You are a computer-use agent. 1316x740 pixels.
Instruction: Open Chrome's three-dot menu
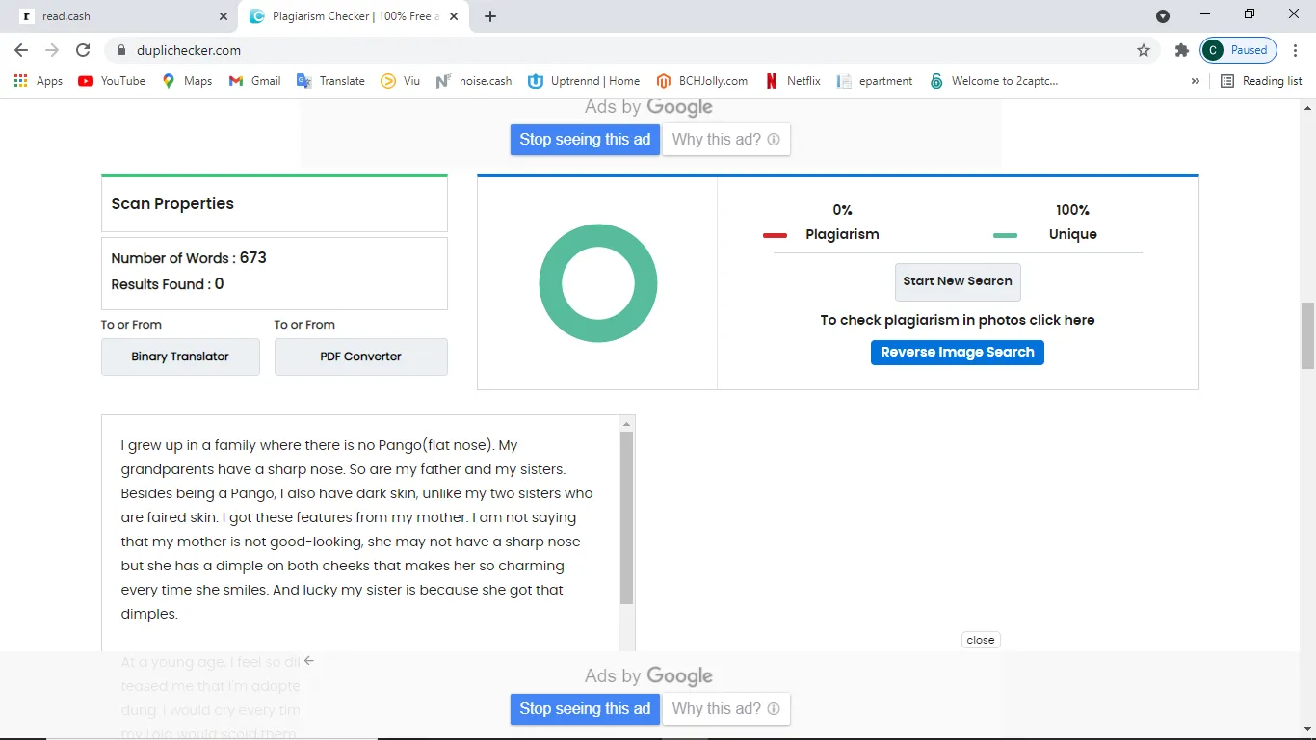point(1296,50)
